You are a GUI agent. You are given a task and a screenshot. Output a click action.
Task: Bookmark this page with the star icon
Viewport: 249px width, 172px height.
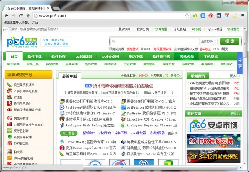tap(187, 16)
